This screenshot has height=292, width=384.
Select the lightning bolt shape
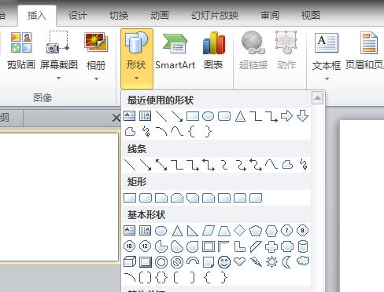point(256,262)
